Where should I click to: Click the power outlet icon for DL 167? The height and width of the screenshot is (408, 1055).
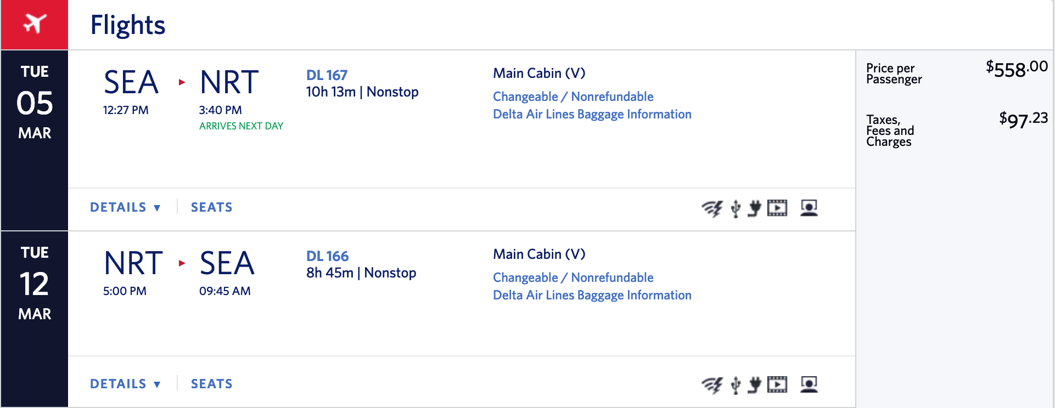[x=755, y=208]
